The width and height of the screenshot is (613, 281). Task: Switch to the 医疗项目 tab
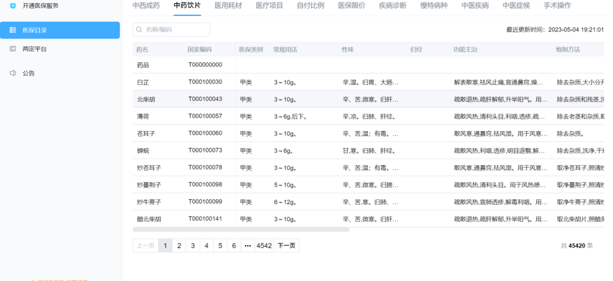click(x=269, y=6)
